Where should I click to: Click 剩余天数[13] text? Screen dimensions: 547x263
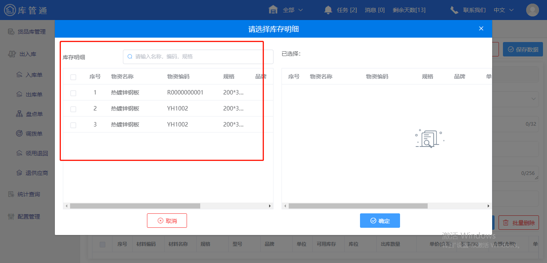(409, 10)
